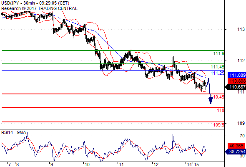Click date label 7 on time axis

coord(10,164)
